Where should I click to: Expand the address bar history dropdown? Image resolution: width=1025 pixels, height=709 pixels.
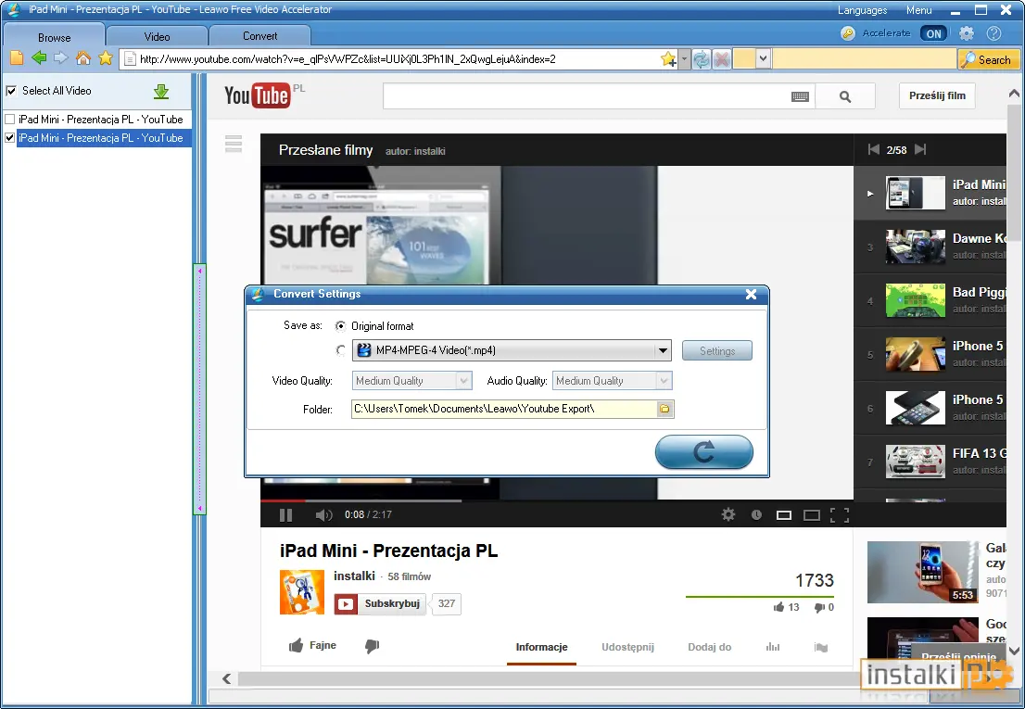[x=685, y=59]
